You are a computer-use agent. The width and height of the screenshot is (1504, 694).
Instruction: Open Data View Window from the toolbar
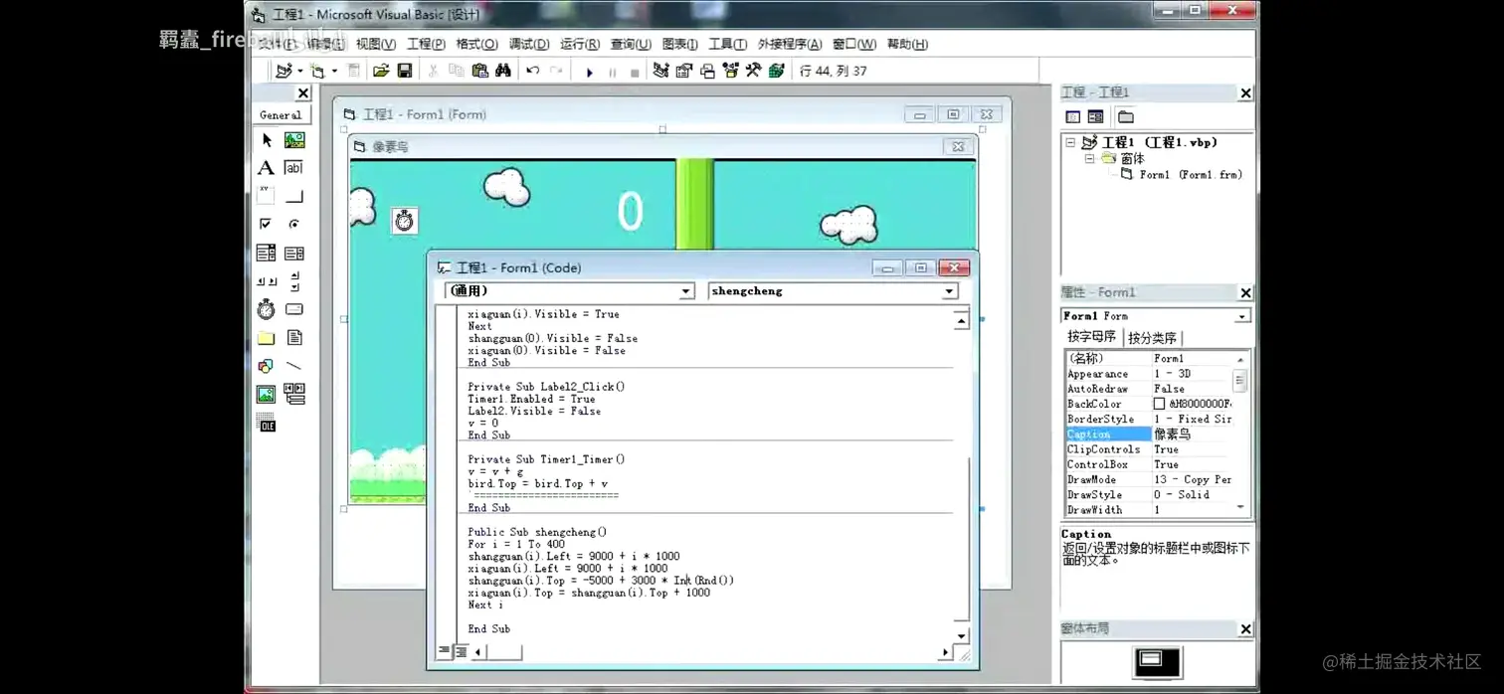[x=777, y=71]
